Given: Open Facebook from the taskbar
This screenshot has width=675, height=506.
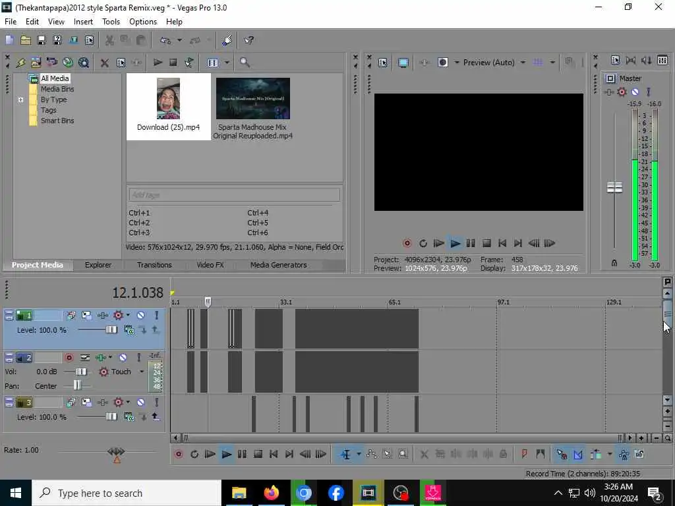Looking at the screenshot, I should [336, 493].
